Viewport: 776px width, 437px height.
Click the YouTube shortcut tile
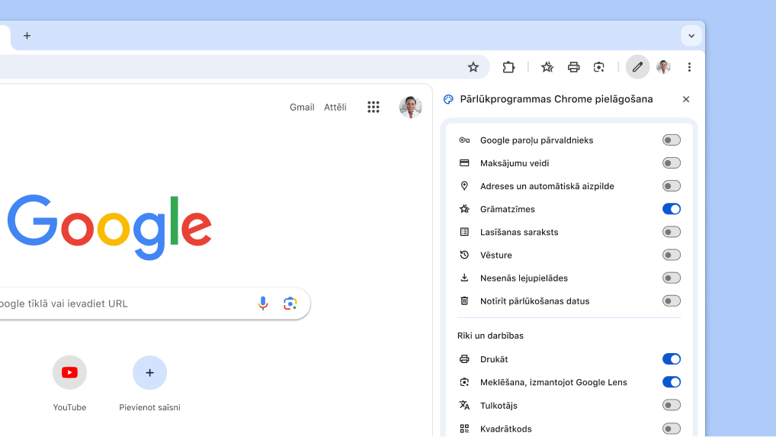69,373
